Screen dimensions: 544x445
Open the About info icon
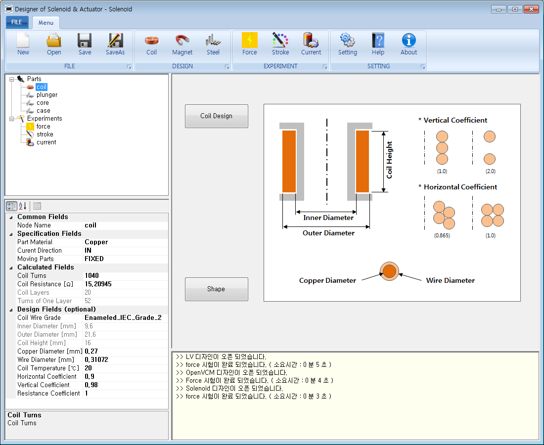tap(408, 44)
